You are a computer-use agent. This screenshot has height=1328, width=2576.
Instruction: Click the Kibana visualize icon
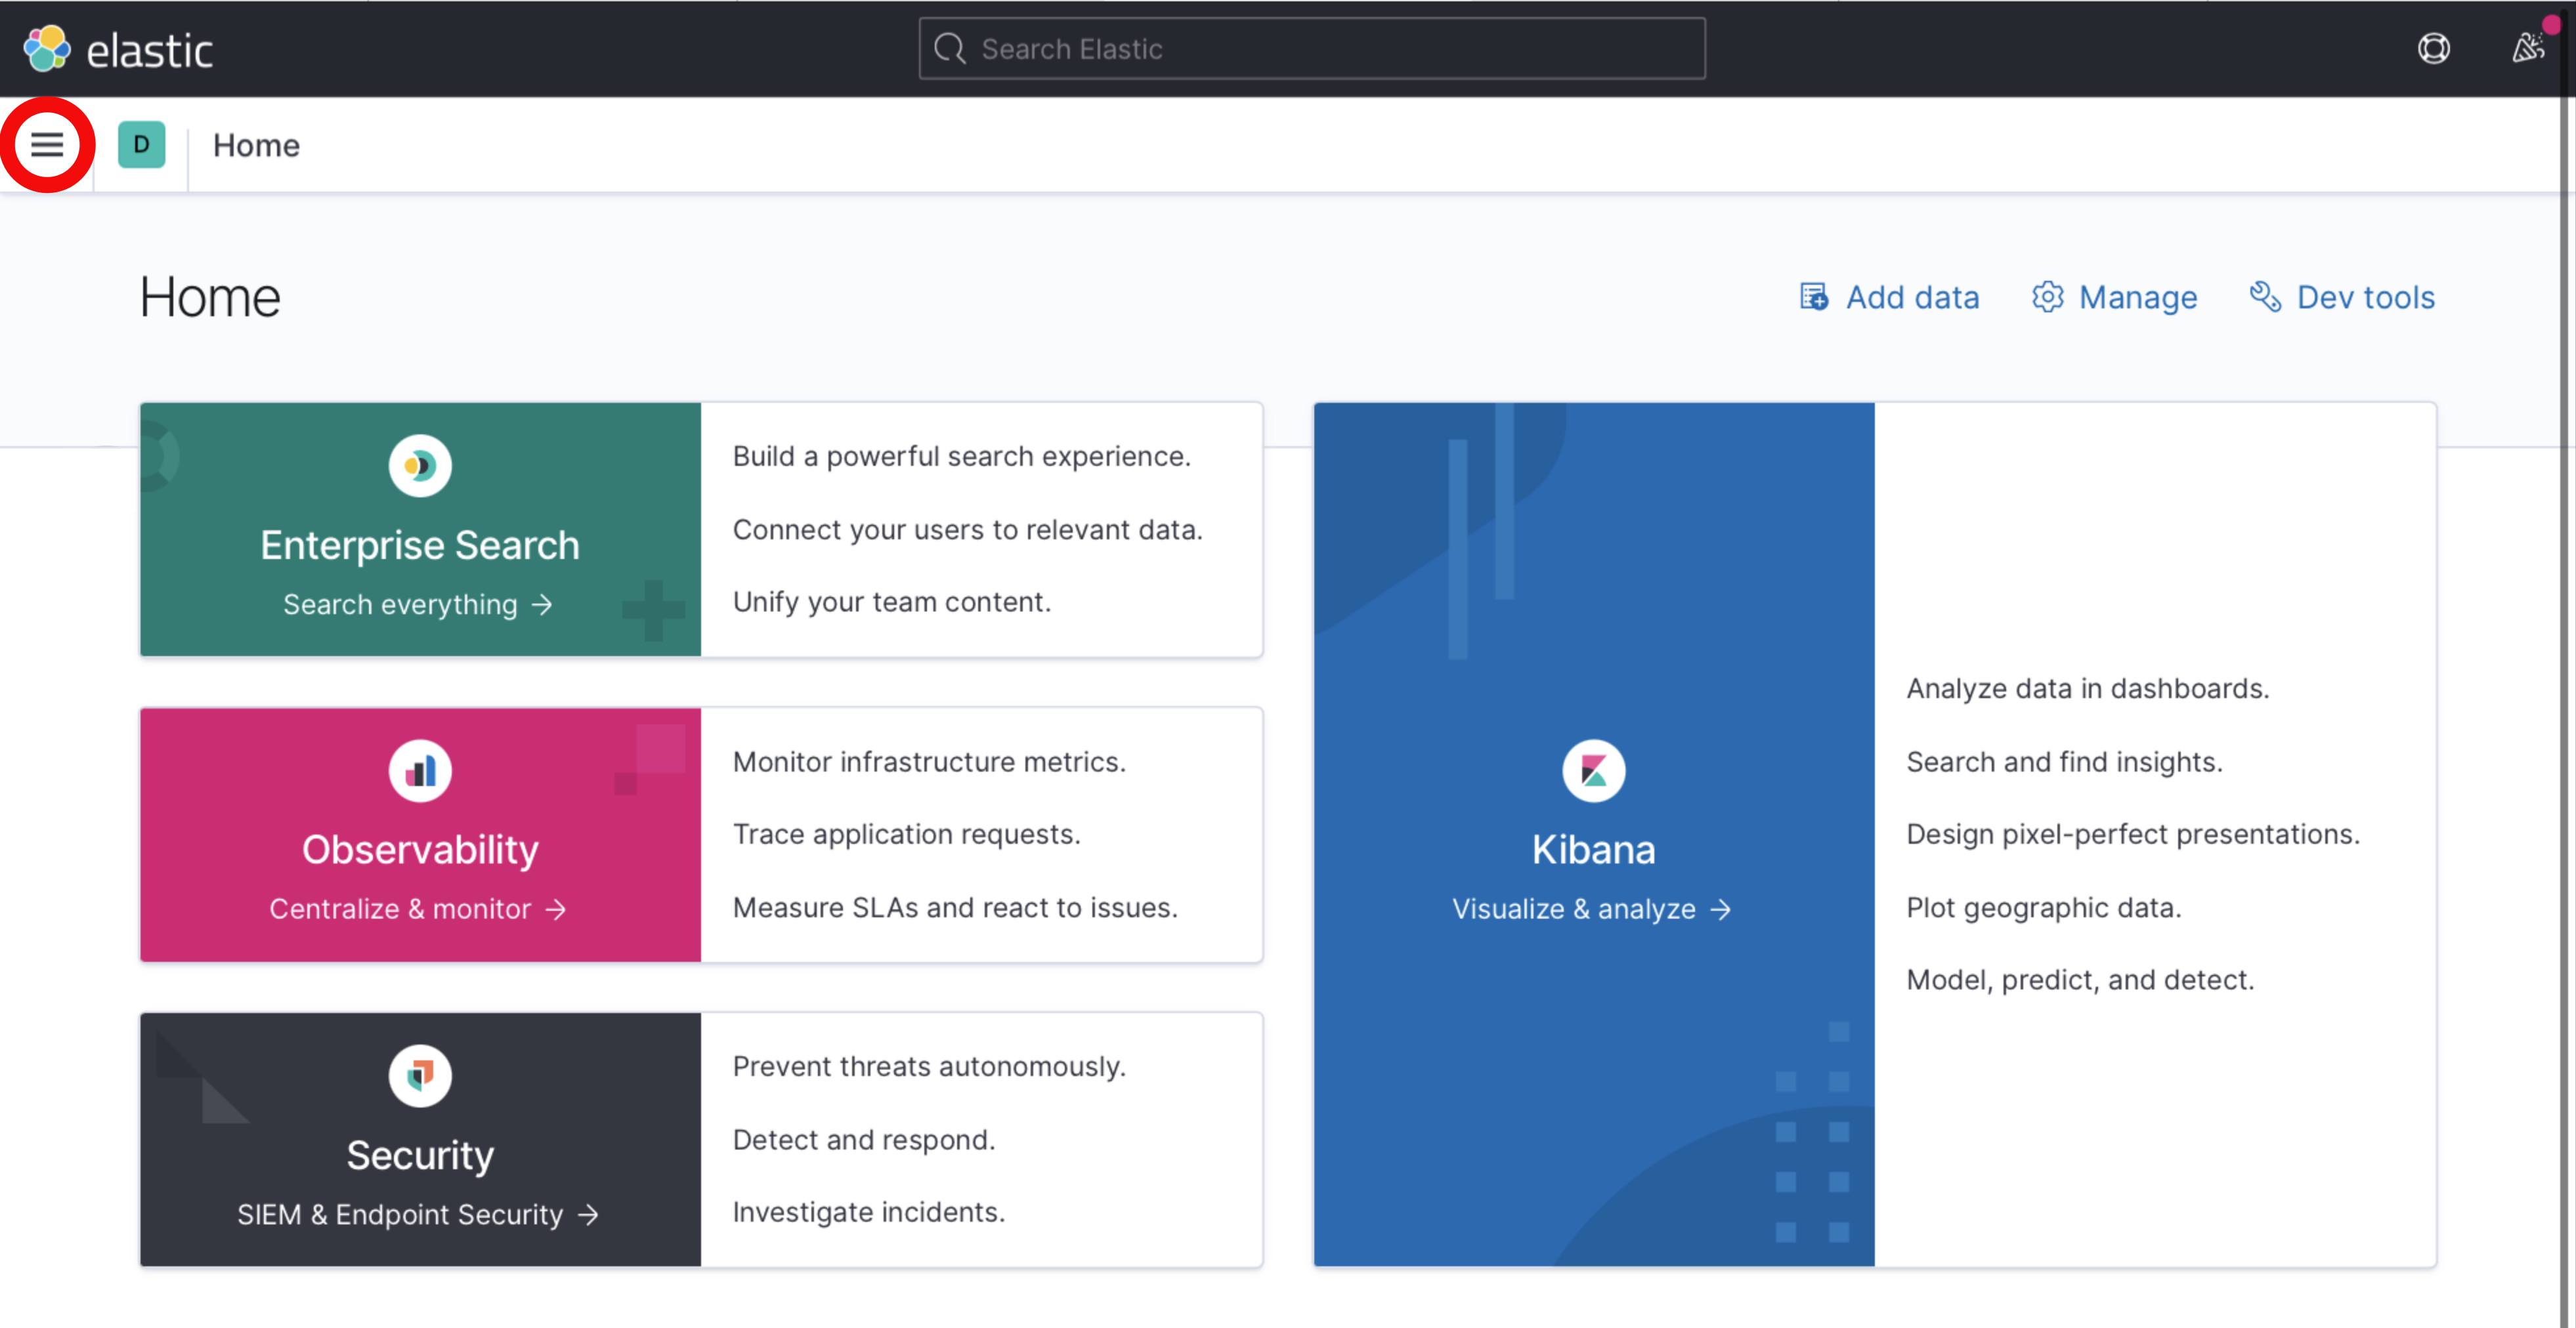click(x=1591, y=771)
